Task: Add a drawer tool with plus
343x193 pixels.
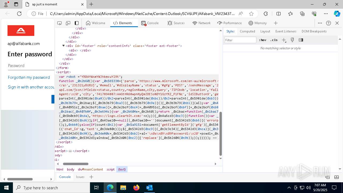Action: tap(91, 177)
